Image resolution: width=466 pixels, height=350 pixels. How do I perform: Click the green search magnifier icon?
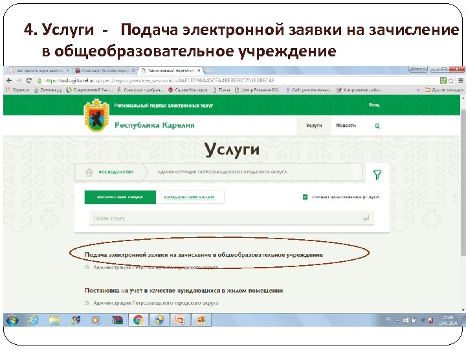(x=377, y=126)
